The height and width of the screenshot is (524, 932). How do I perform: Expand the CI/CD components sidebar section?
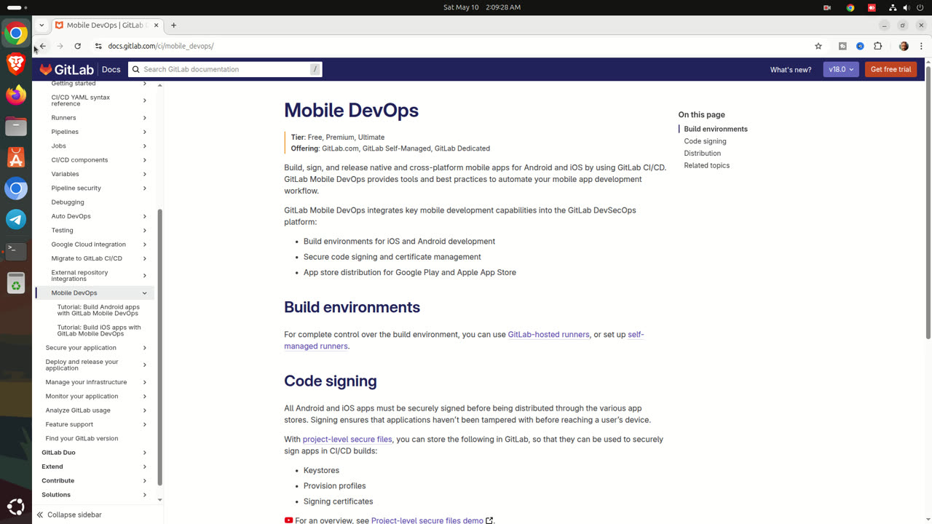[x=145, y=160]
